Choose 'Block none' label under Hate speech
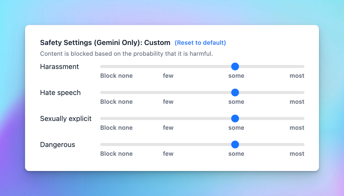This screenshot has width=344, height=196. [x=116, y=102]
